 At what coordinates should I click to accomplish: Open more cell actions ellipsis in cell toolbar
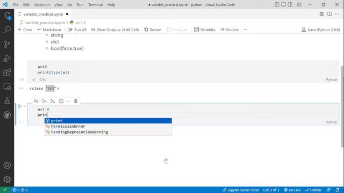click(x=68, y=101)
